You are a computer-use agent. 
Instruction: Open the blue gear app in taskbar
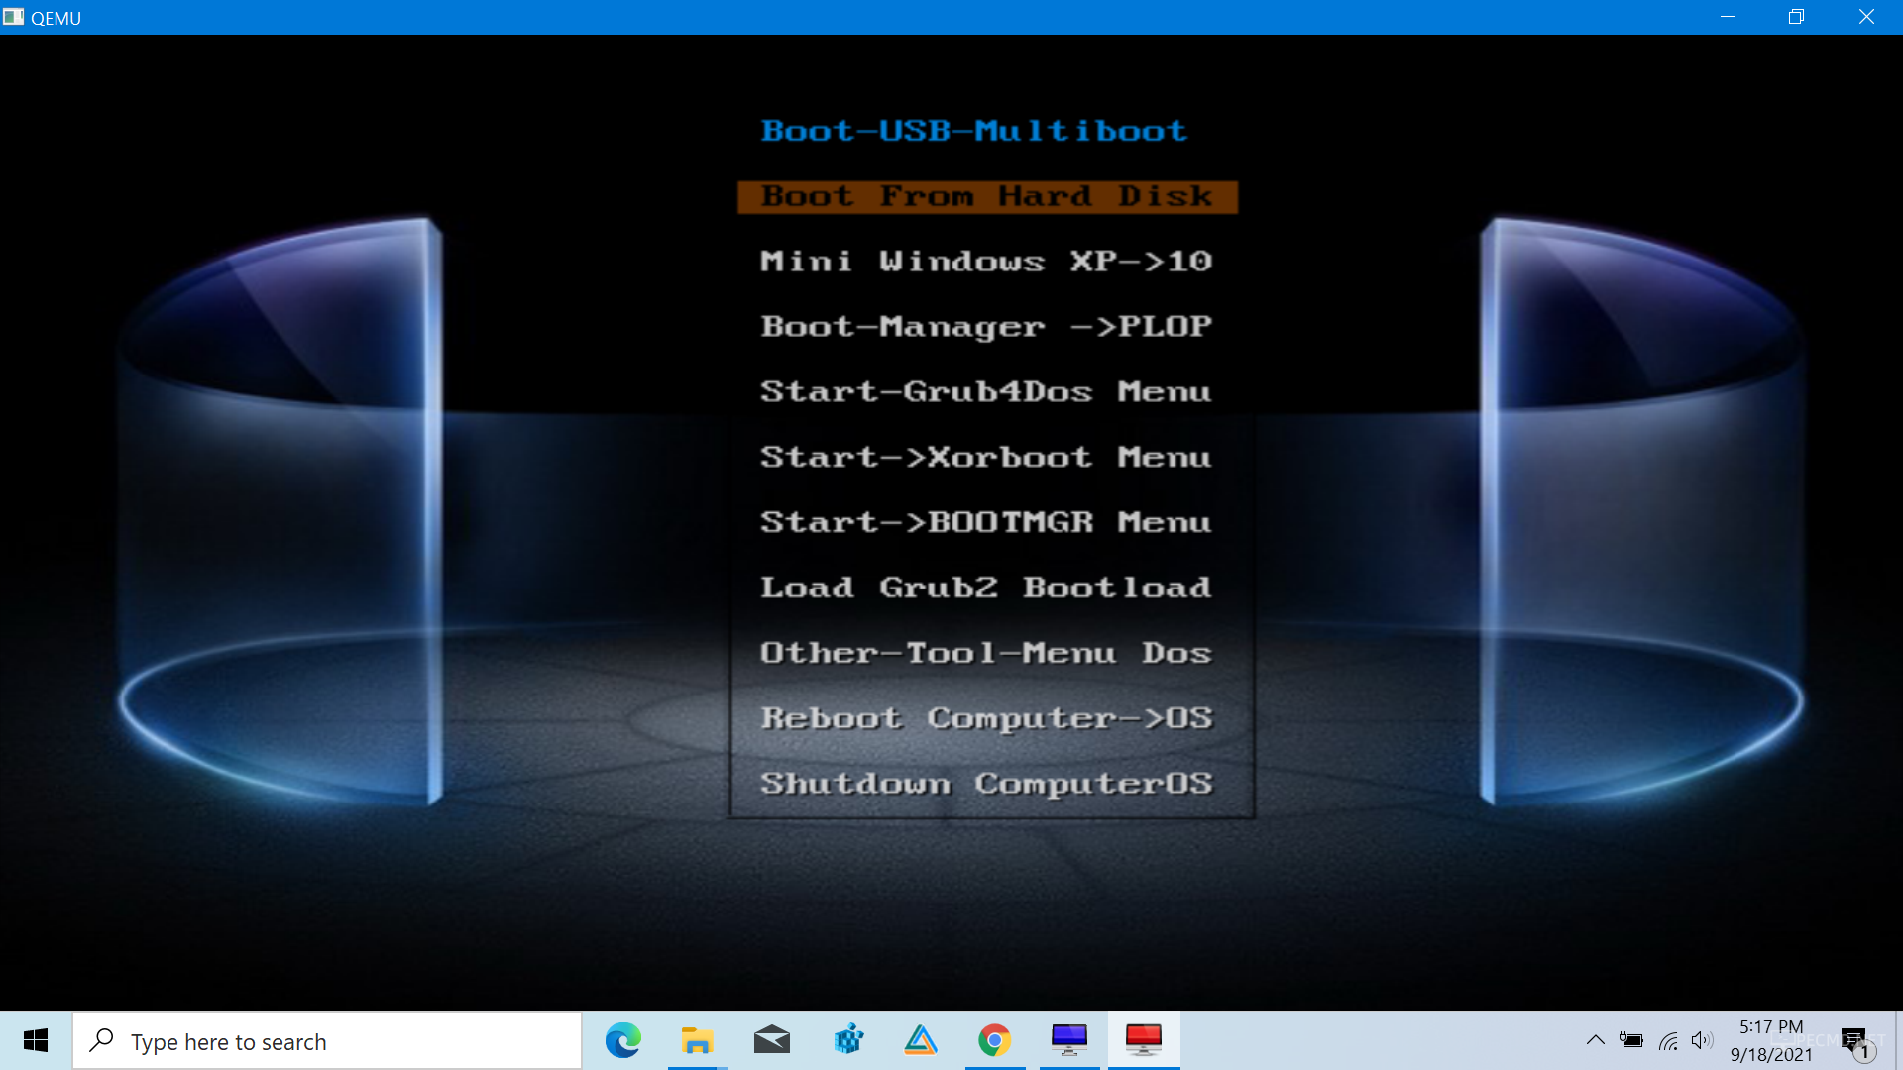(x=847, y=1040)
